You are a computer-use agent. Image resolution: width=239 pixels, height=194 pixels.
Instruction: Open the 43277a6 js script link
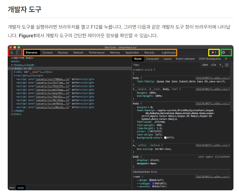pyautogui.click(x=52, y=83)
